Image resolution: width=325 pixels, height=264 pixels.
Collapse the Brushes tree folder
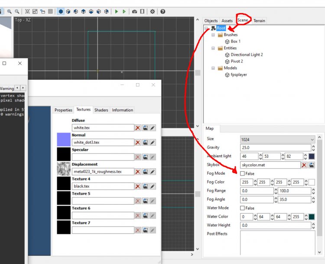click(x=213, y=35)
